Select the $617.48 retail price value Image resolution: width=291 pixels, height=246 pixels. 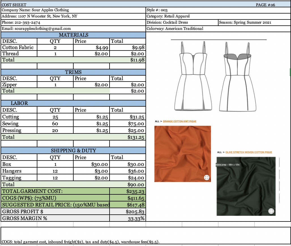(128, 205)
